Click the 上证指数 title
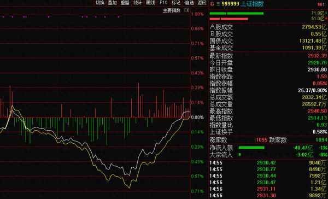This screenshot has width=328, height=199. click(x=252, y=4)
